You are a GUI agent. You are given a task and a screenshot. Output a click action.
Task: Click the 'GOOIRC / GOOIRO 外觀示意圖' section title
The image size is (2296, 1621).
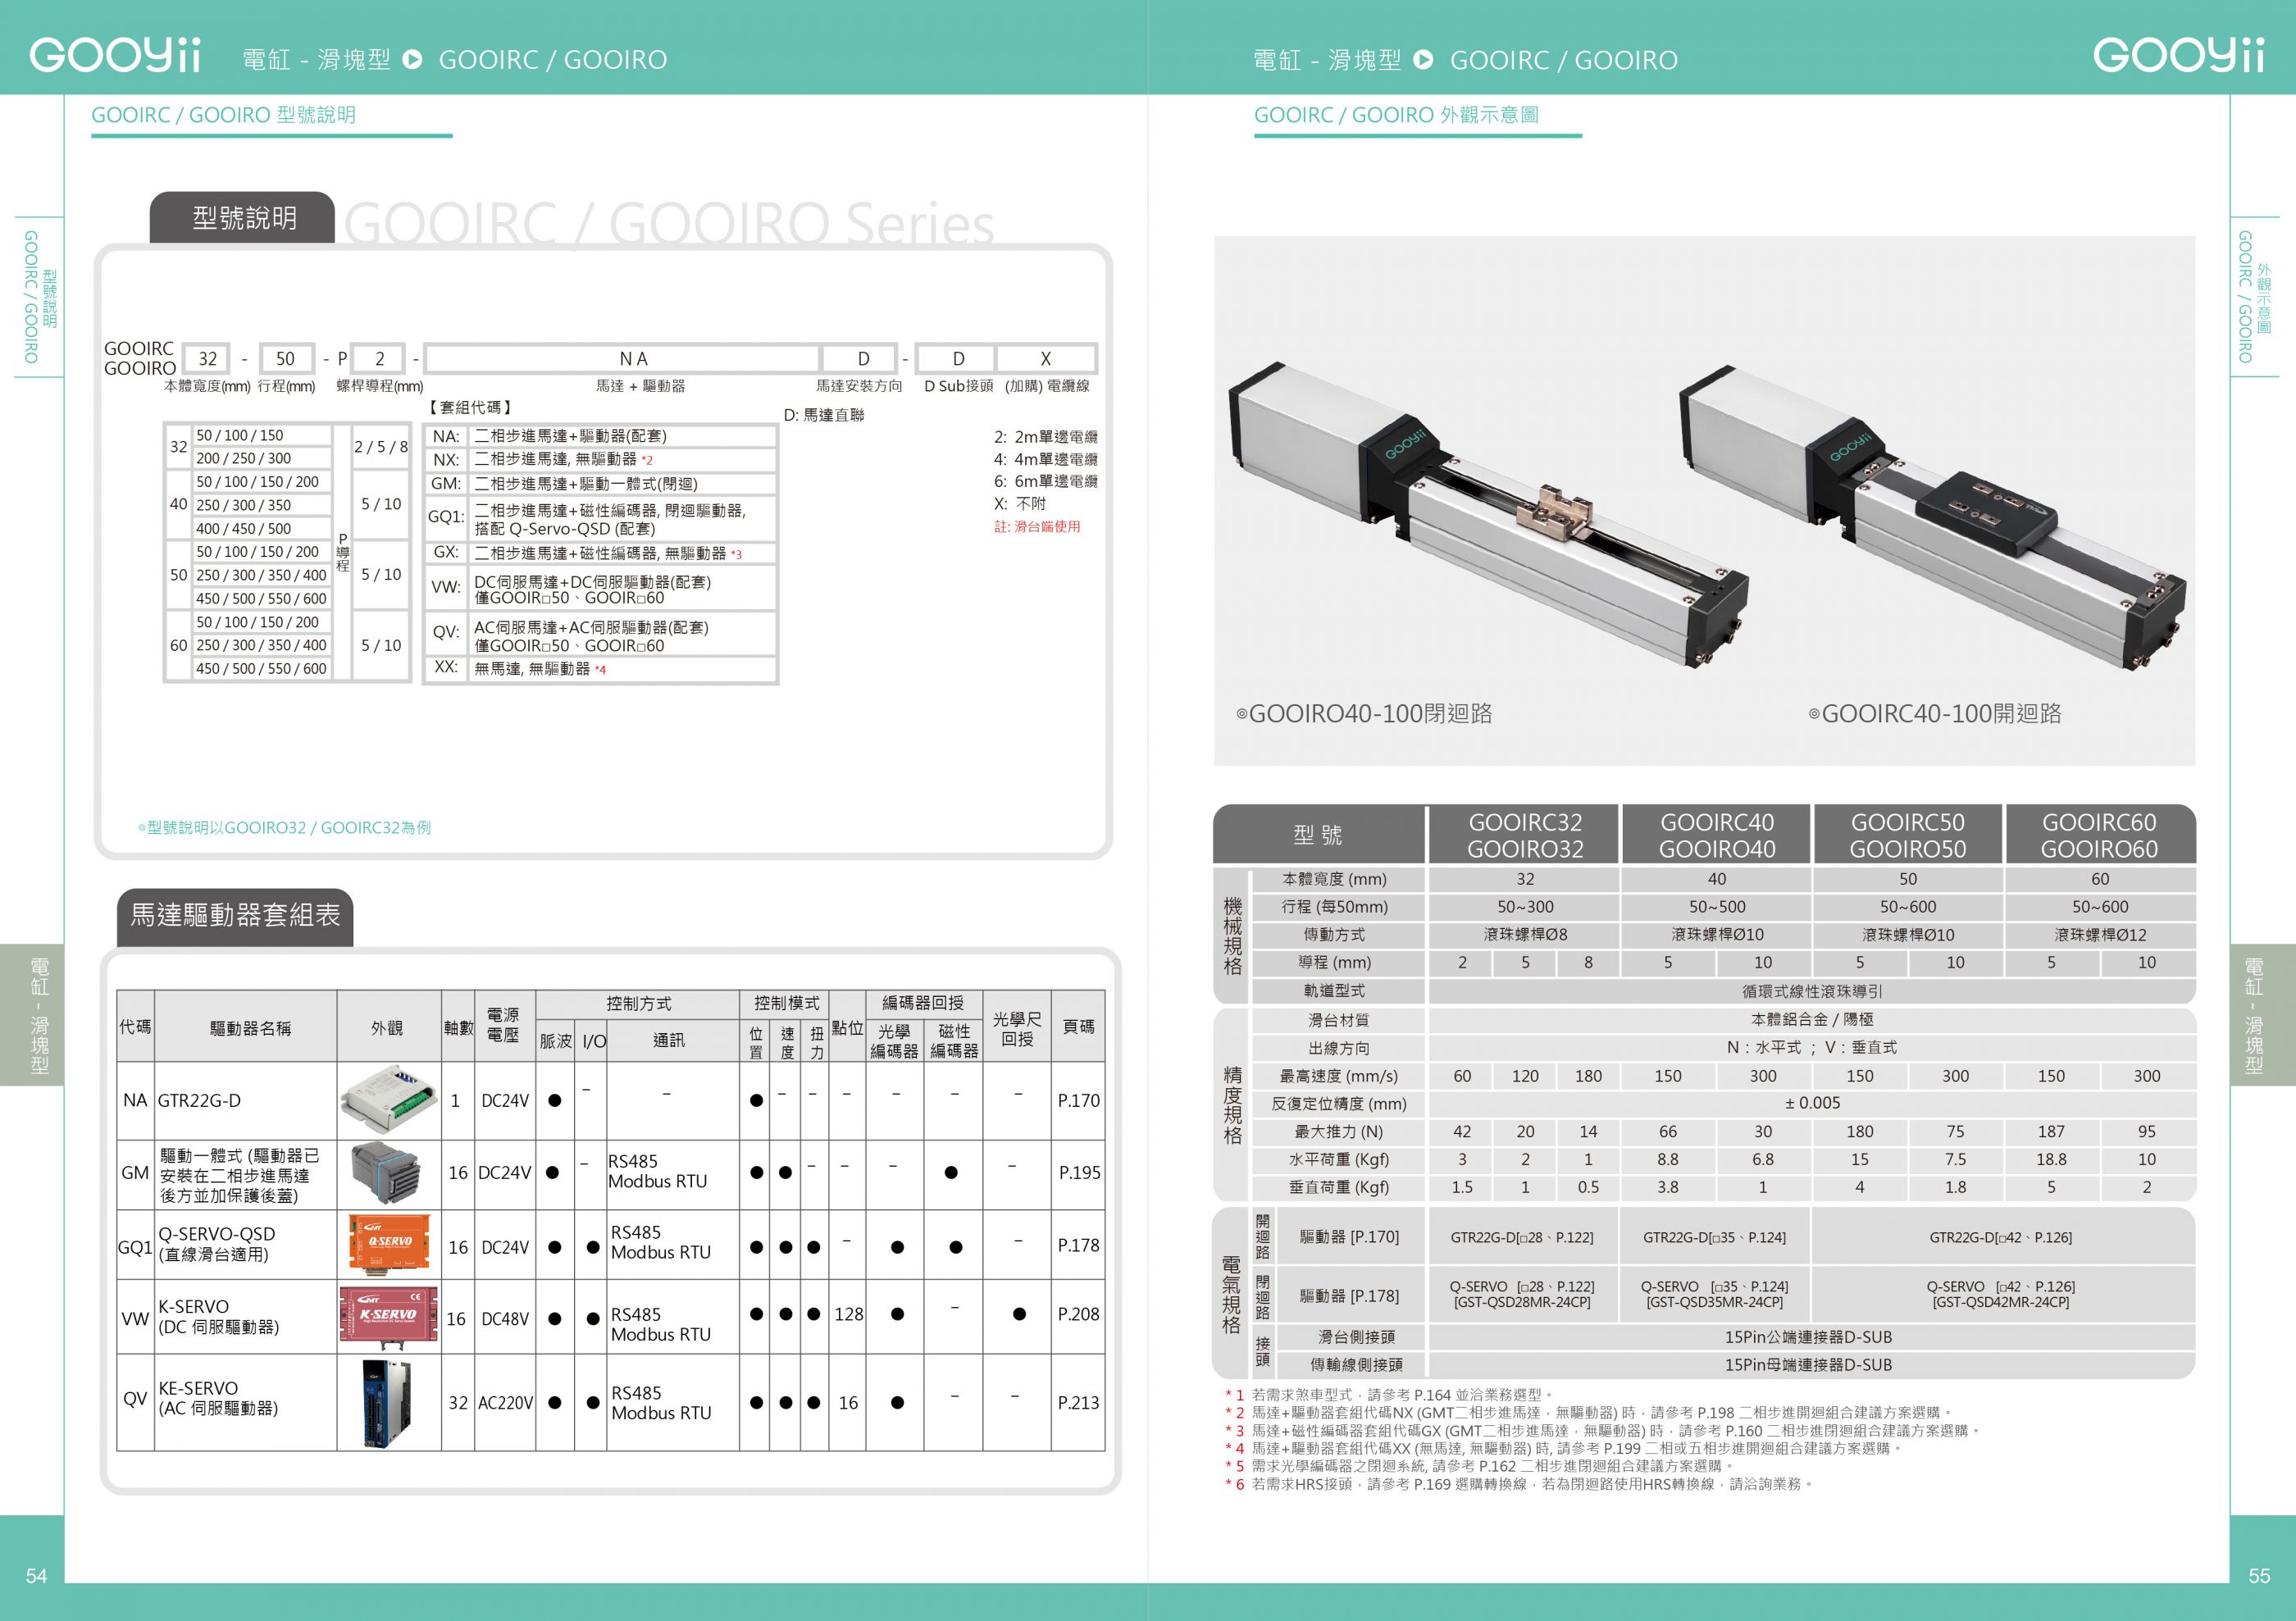pyautogui.click(x=1396, y=115)
